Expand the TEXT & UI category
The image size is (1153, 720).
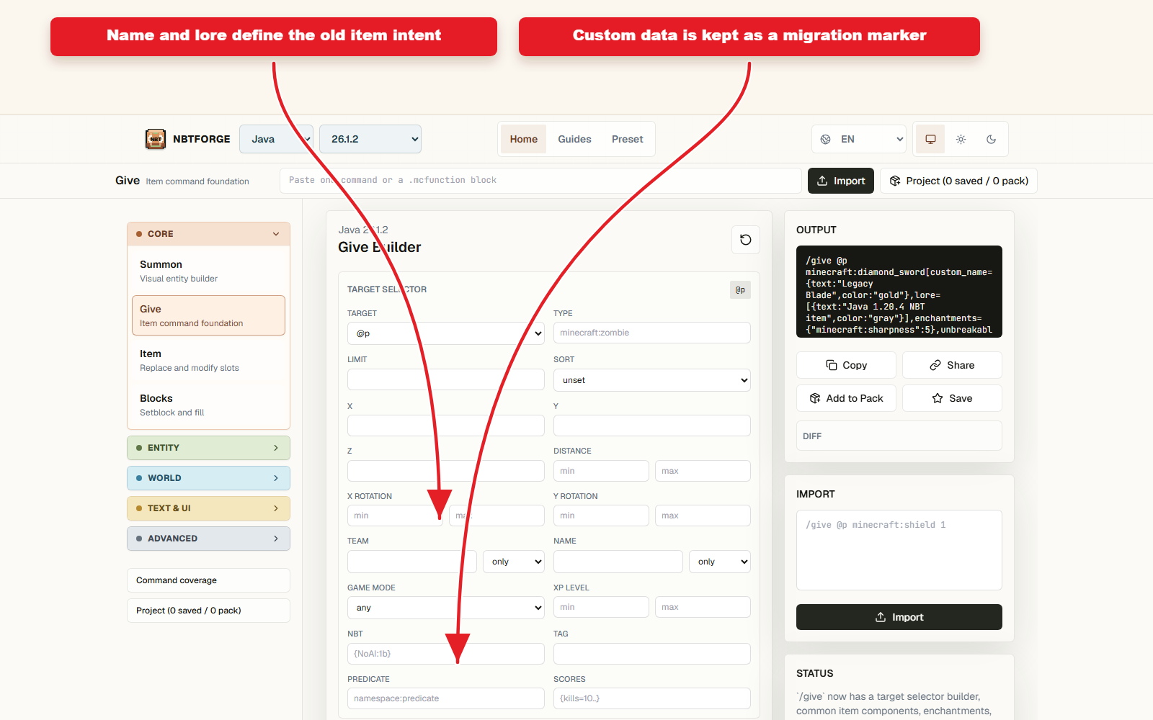click(208, 508)
